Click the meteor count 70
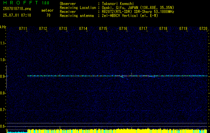This screenshot has width=210, height=133. (48, 15)
